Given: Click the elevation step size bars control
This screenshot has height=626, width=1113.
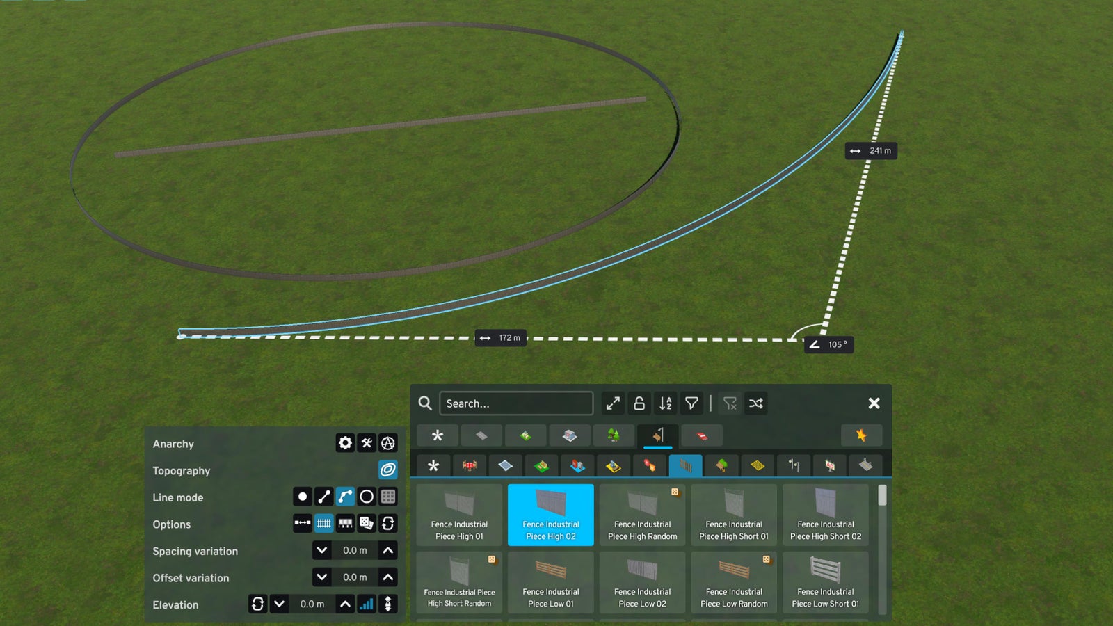Looking at the screenshot, I should [367, 604].
